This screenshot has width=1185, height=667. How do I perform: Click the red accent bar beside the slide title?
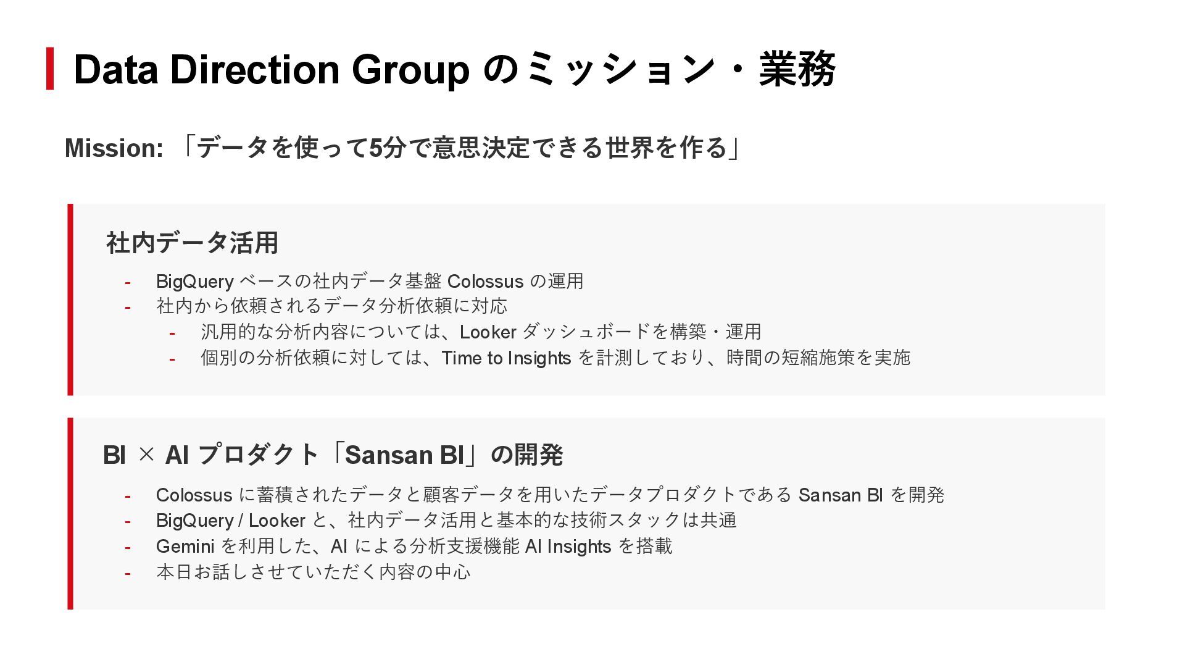[x=50, y=69]
